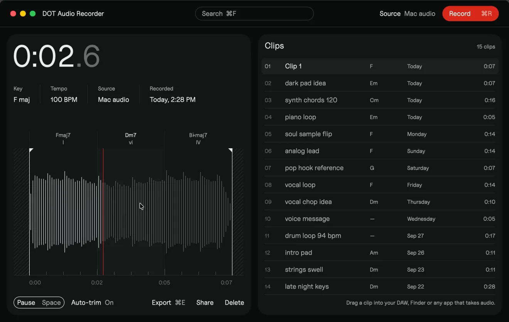Open the 'vocal chop idea' clip
The height and width of the screenshot is (322, 509).
pyautogui.click(x=380, y=202)
